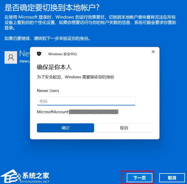Click the MicrosoftAccount username text

[53, 112]
